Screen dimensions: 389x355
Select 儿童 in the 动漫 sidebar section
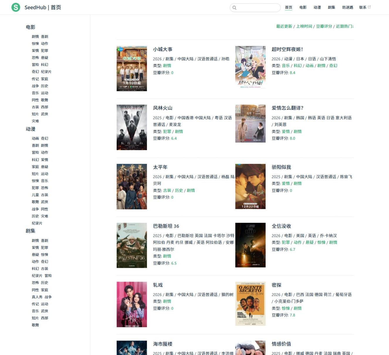point(35,195)
